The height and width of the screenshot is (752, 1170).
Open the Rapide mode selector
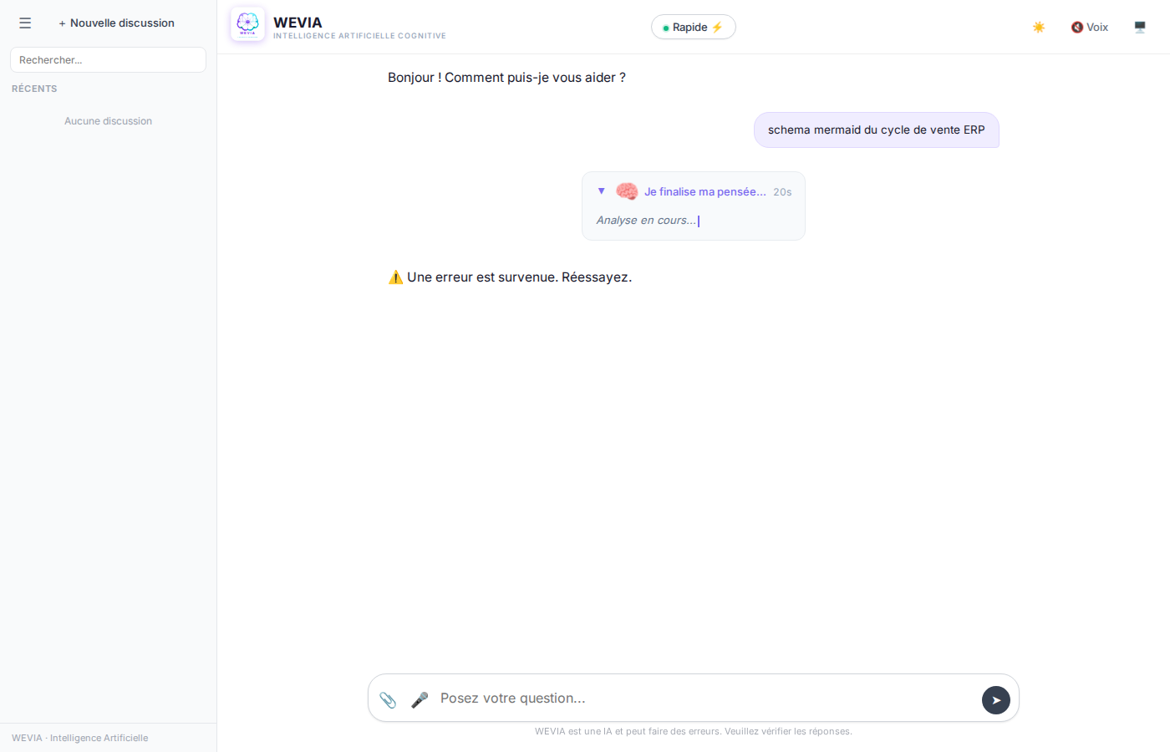(692, 28)
